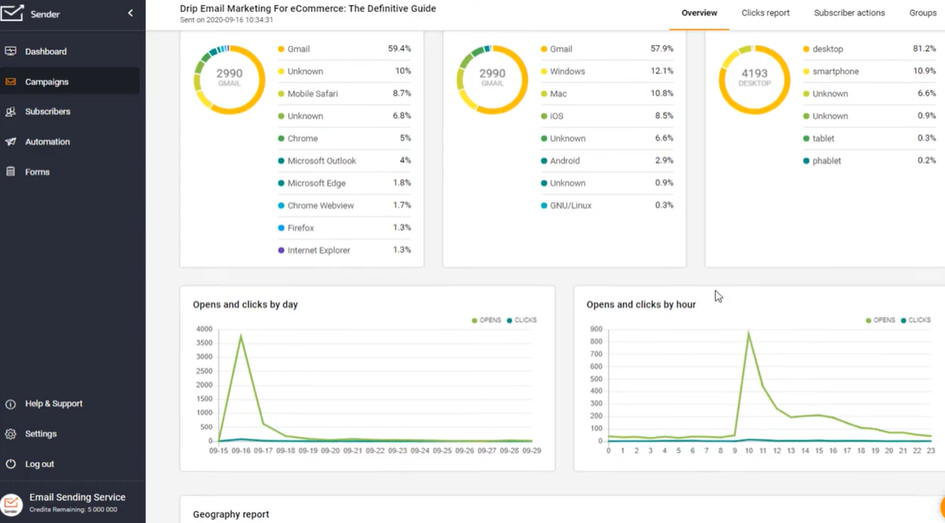Click the Email Sending Service avatar icon
Image resolution: width=945 pixels, height=523 pixels.
(x=11, y=504)
